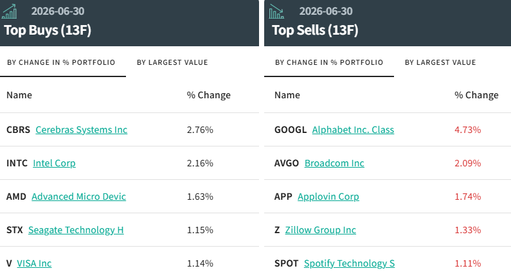This screenshot has height=273, width=511.
Task: Click the Top Sells (13F) heading
Action: [x=315, y=30]
